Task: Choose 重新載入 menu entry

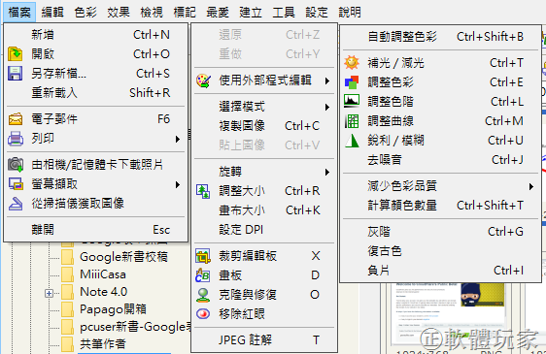Action: coord(96,93)
